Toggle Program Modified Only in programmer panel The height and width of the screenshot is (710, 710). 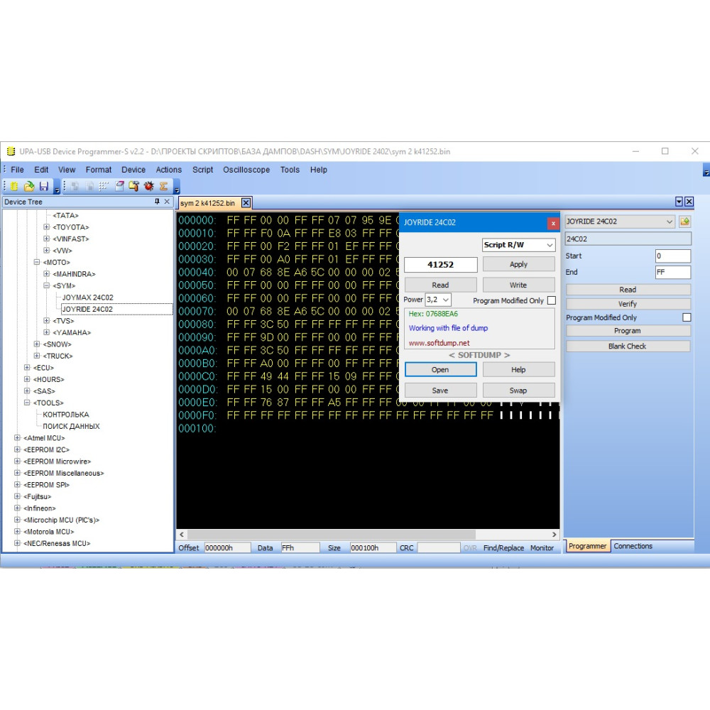click(687, 317)
